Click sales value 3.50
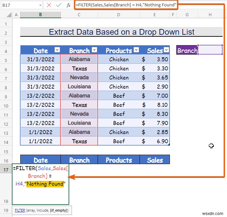The width and height of the screenshot is (227, 217). pyautogui.click(x=162, y=59)
